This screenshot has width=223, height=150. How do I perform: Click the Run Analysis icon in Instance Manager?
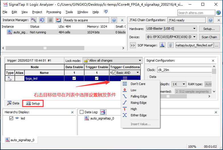(33, 20)
